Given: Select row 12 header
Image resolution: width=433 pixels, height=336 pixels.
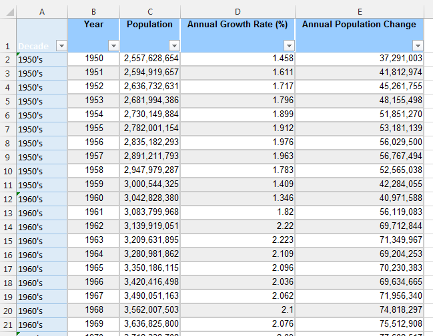Looking at the screenshot, I should pyautogui.click(x=8, y=199).
